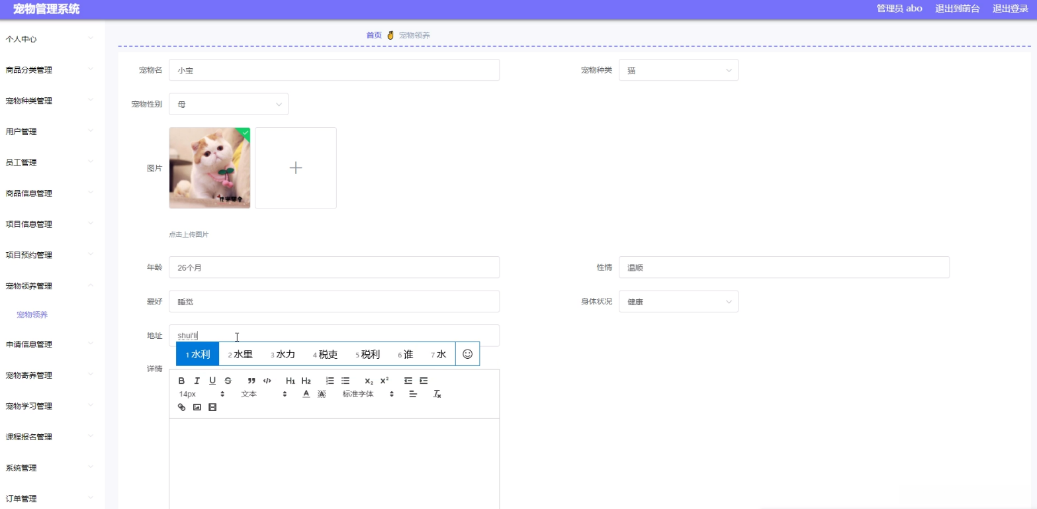The width and height of the screenshot is (1037, 509).
Task: Create a bulleted list
Action: coord(345,381)
